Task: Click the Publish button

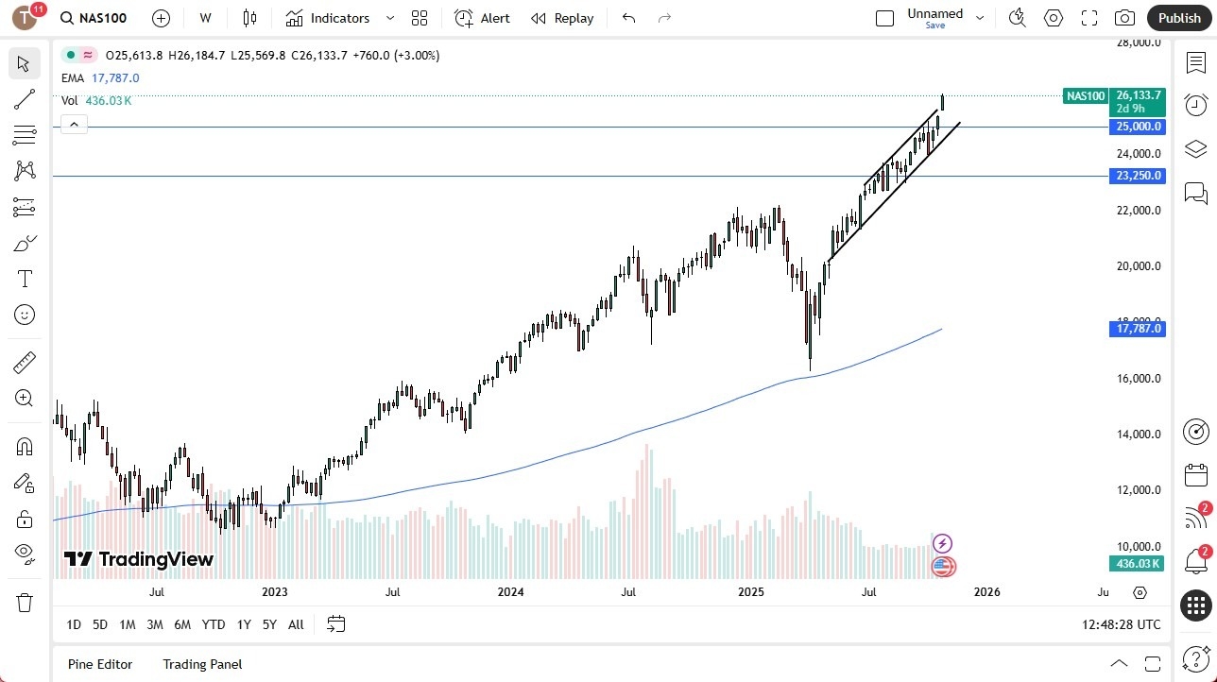Action: (x=1178, y=18)
